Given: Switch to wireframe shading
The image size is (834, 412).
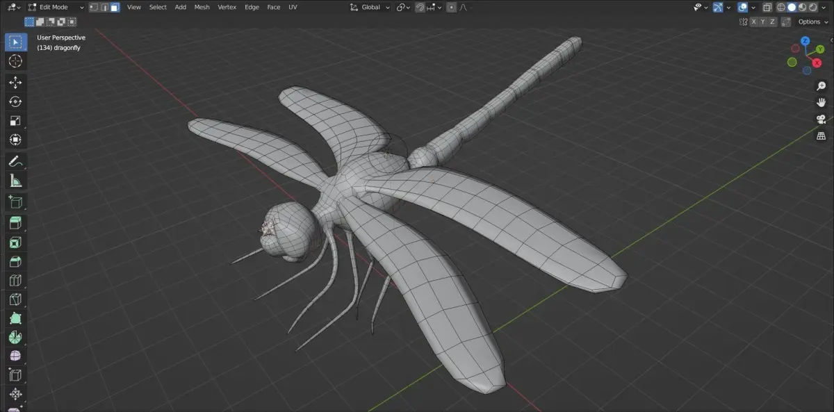Looking at the screenshot, I should pyautogui.click(x=781, y=7).
